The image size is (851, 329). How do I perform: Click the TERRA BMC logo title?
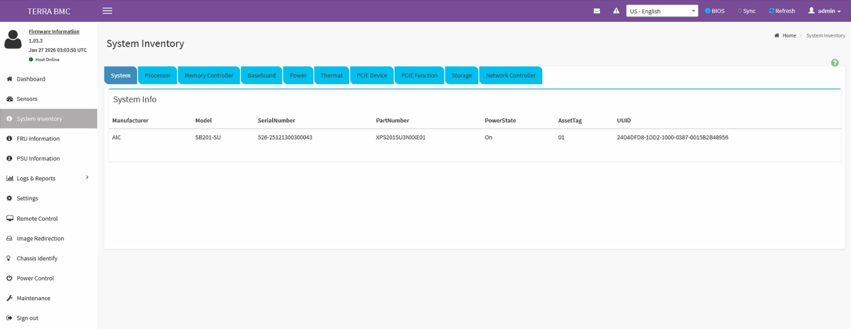(x=49, y=12)
